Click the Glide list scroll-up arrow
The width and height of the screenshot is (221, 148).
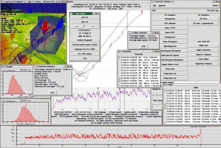click(164, 91)
